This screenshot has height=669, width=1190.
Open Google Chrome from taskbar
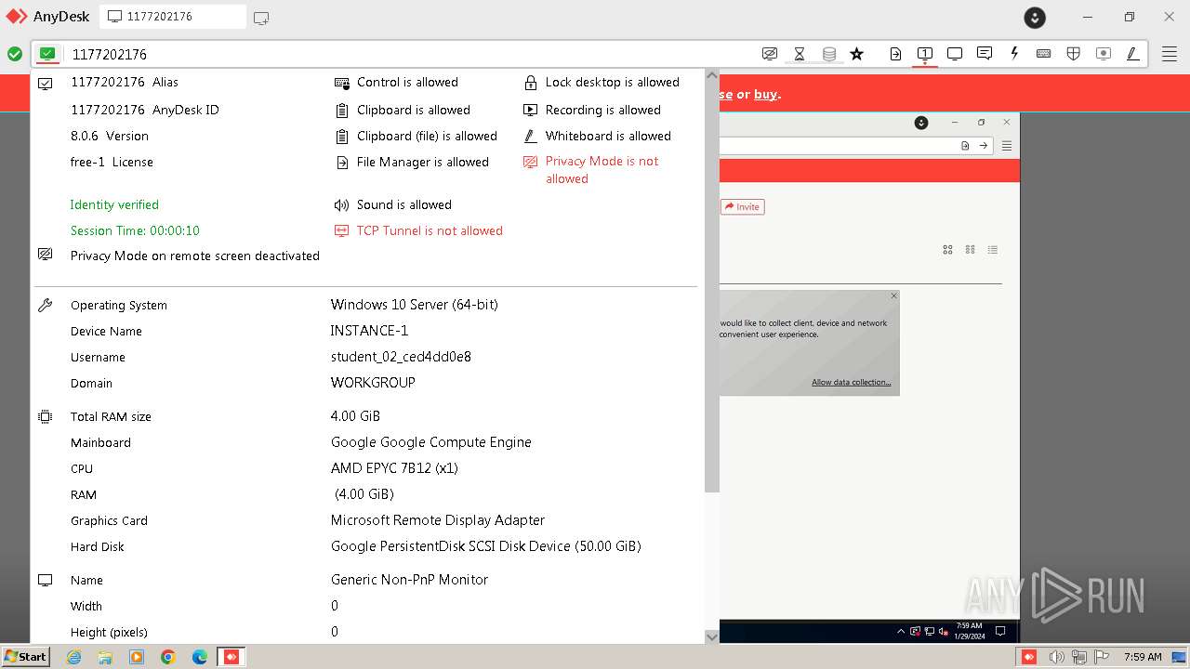168,657
